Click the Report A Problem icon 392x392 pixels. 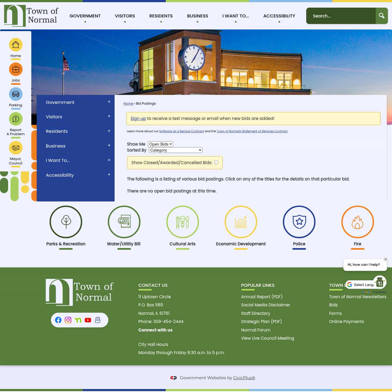16,119
